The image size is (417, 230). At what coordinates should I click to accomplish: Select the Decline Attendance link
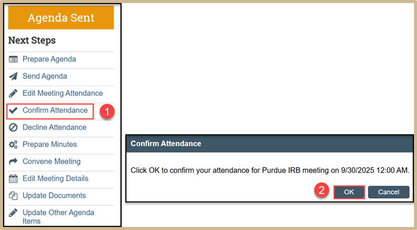point(54,127)
